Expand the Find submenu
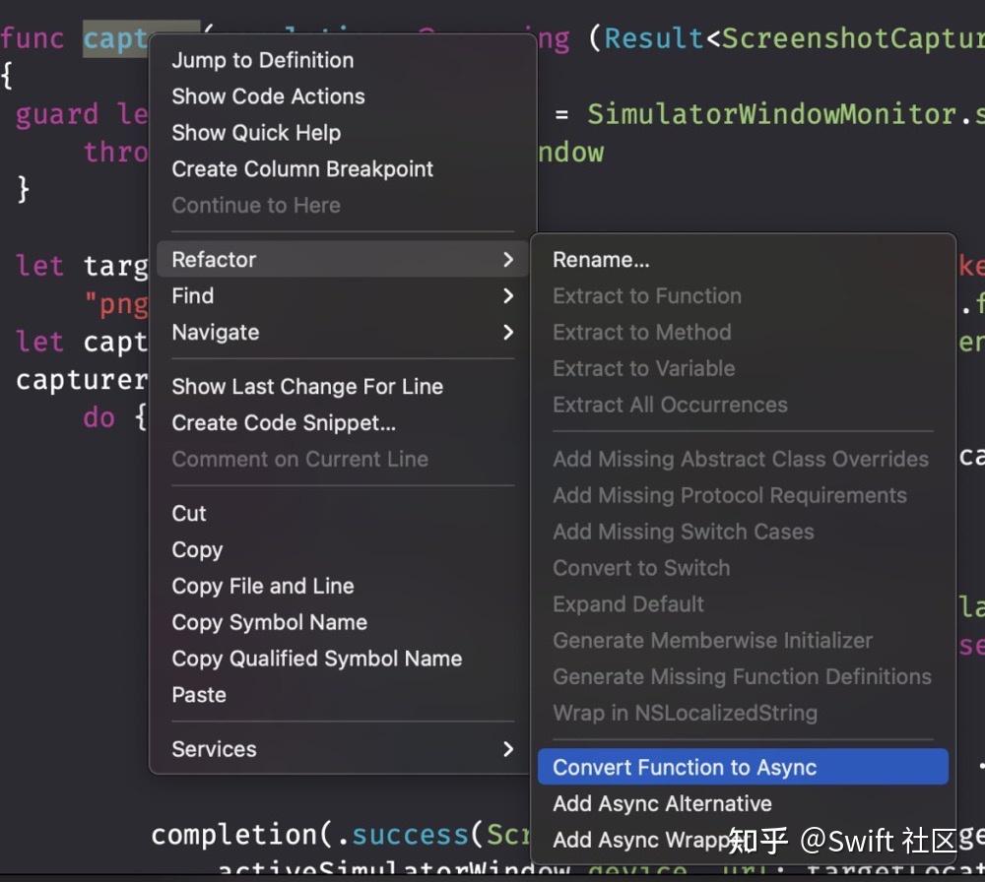Image resolution: width=985 pixels, height=882 pixels. pyautogui.click(x=192, y=295)
